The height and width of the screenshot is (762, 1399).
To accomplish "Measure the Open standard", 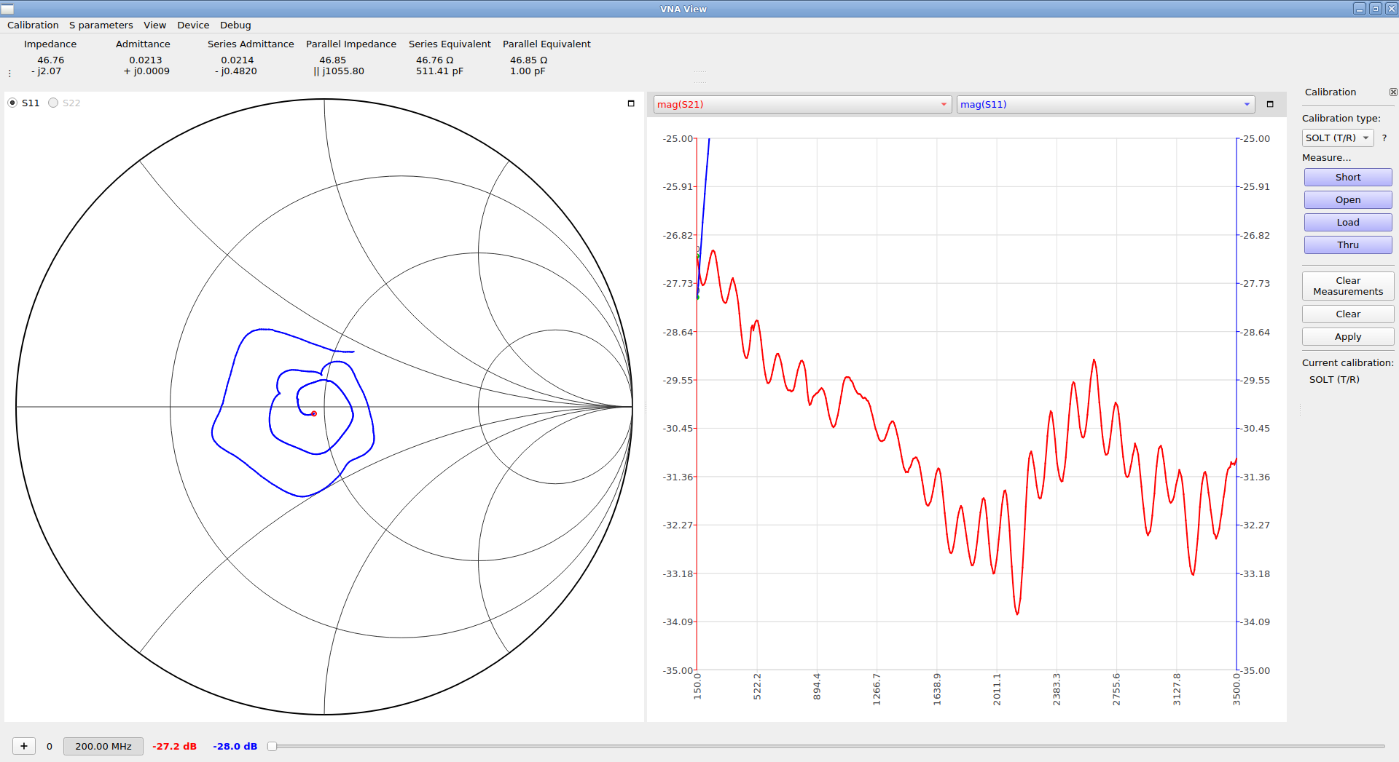I will (x=1348, y=199).
